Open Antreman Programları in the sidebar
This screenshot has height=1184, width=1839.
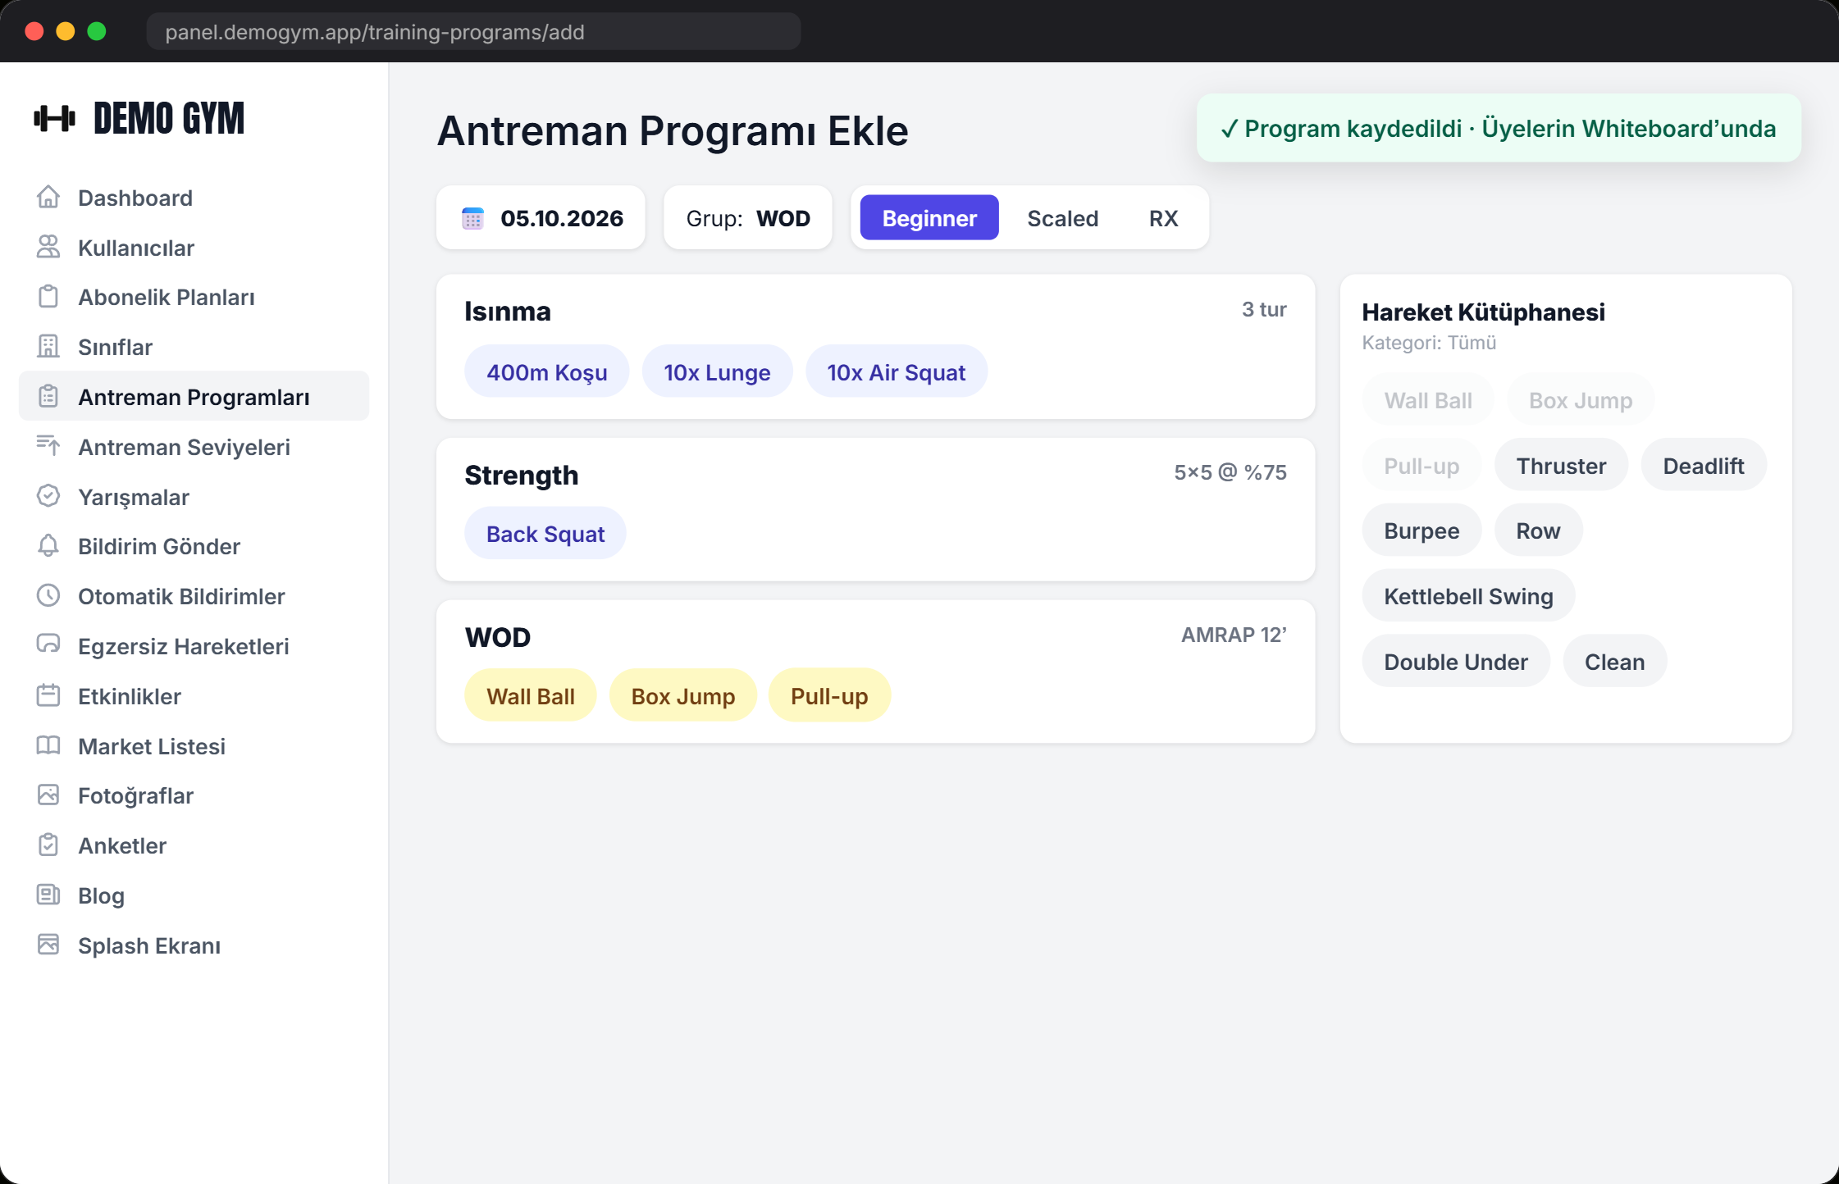point(194,397)
